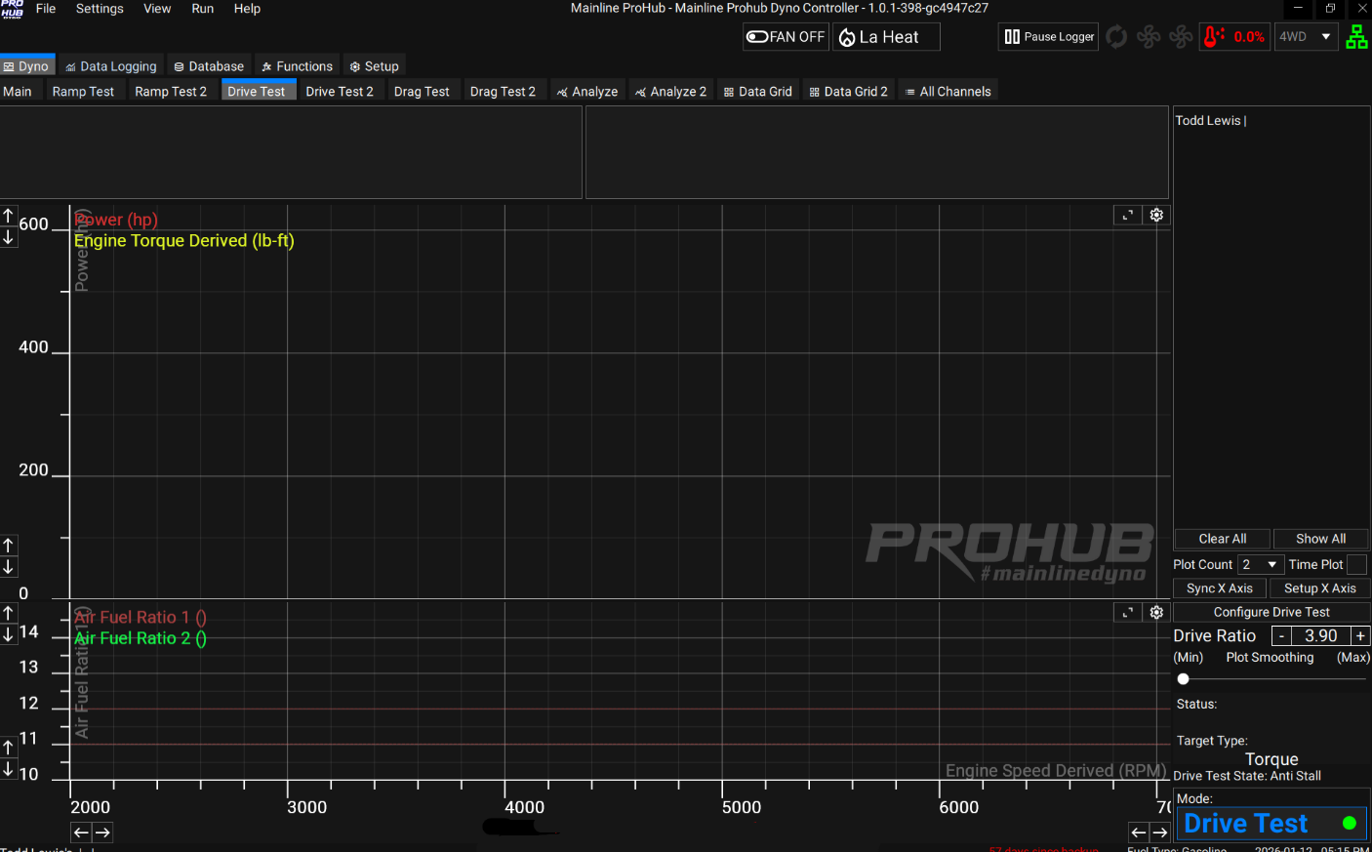
Task: Click the ProHub logo icon in title bar
Action: pos(12,9)
